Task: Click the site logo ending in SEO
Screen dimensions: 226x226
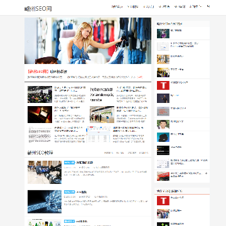Action: point(38,9)
